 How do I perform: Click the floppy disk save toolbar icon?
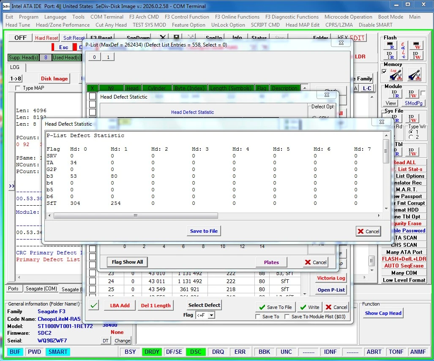click(x=176, y=37)
